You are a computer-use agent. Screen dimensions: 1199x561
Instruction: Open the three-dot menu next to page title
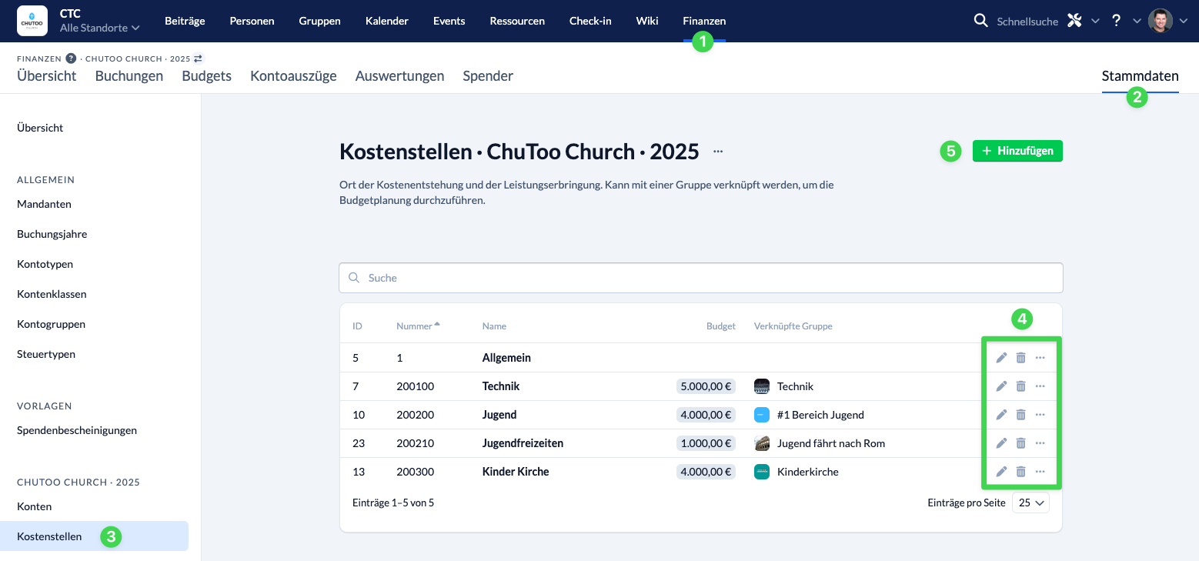(x=718, y=152)
